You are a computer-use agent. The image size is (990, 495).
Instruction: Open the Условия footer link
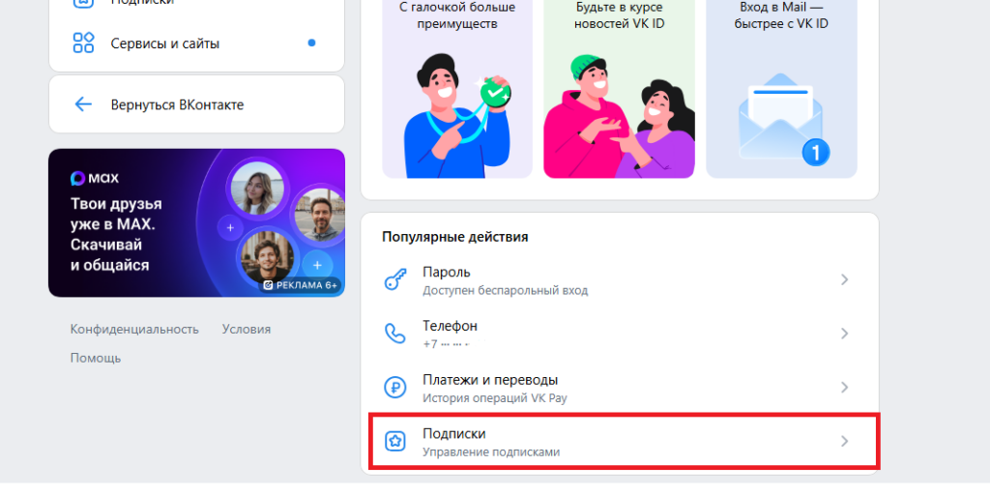247,329
